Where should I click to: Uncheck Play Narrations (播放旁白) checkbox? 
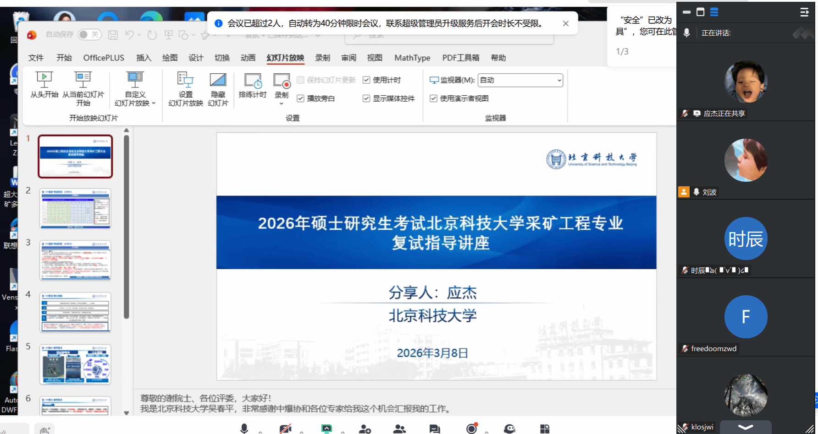pyautogui.click(x=300, y=98)
